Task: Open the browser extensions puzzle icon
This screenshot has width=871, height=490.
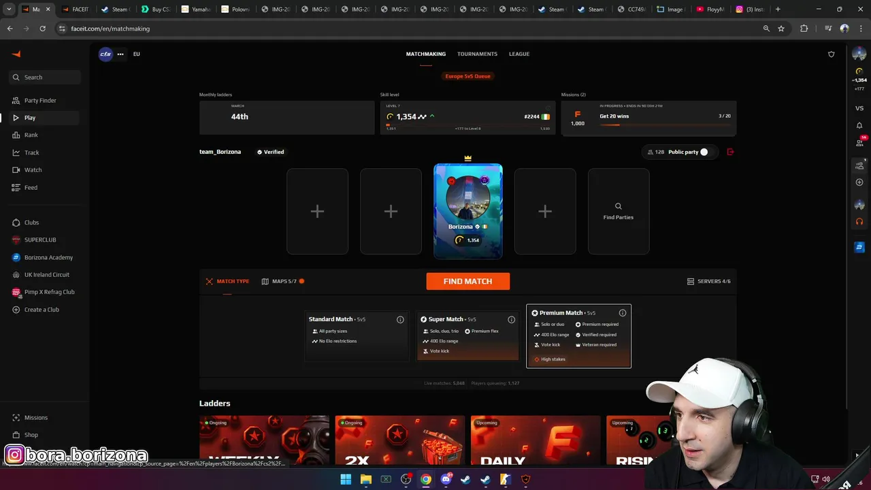Action: [x=804, y=29]
